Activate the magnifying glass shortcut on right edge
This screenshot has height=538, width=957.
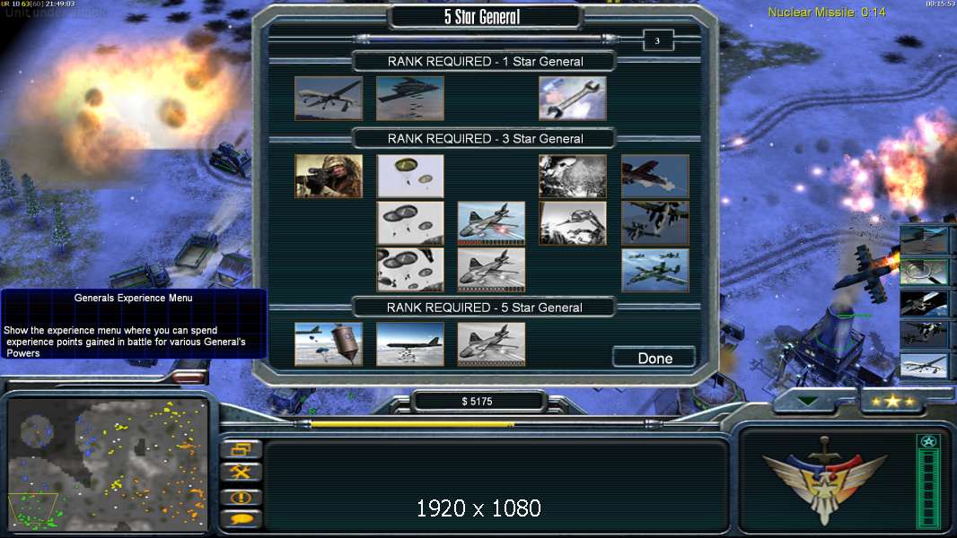(924, 273)
